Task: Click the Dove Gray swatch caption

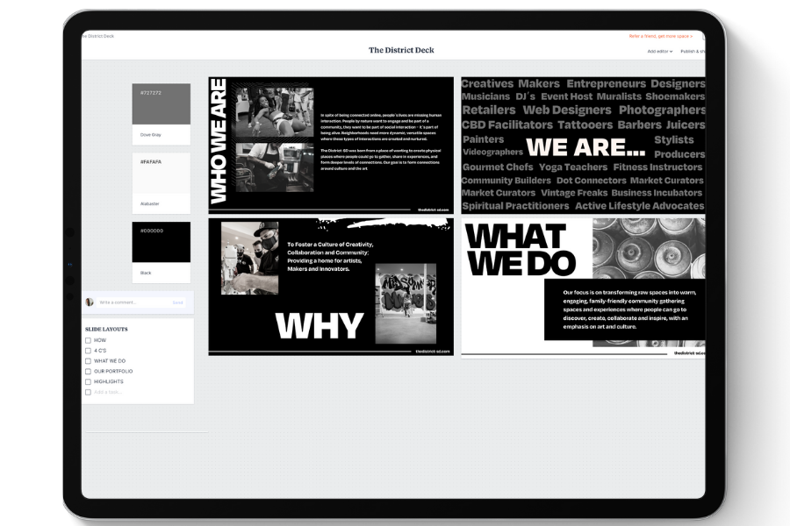Action: (x=151, y=135)
